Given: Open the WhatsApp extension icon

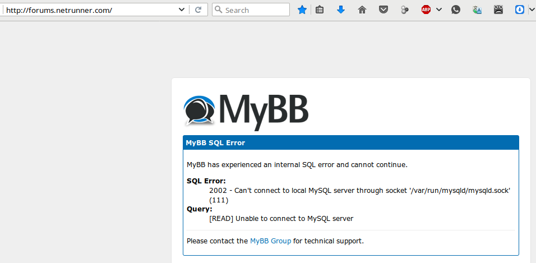Looking at the screenshot, I should click(x=456, y=10).
